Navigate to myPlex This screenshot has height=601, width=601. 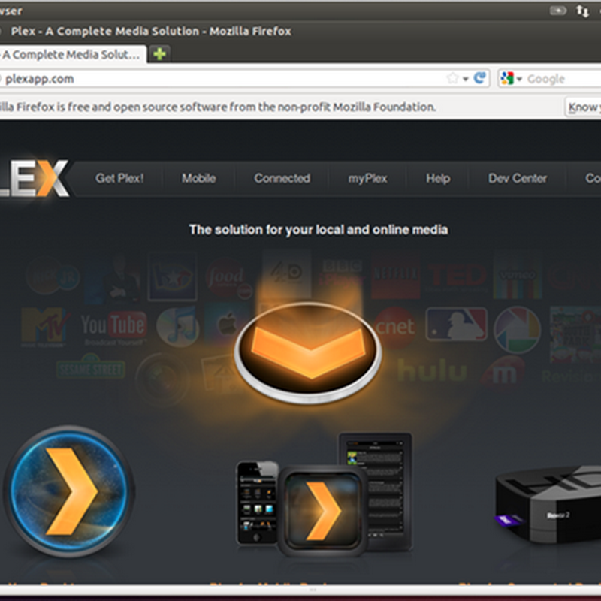coord(367,179)
